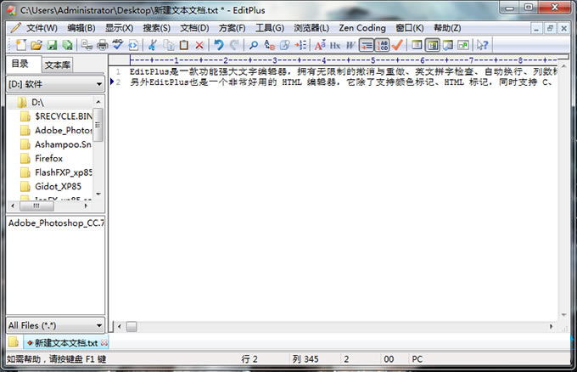Screen dimensions: 577x372
Task: Go to line with the toolbar icon
Action: click(300, 45)
